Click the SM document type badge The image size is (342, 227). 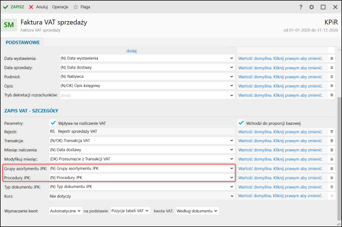[9, 25]
